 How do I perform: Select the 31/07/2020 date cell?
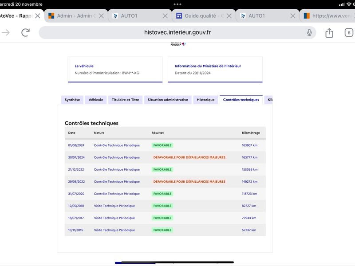tap(76, 194)
